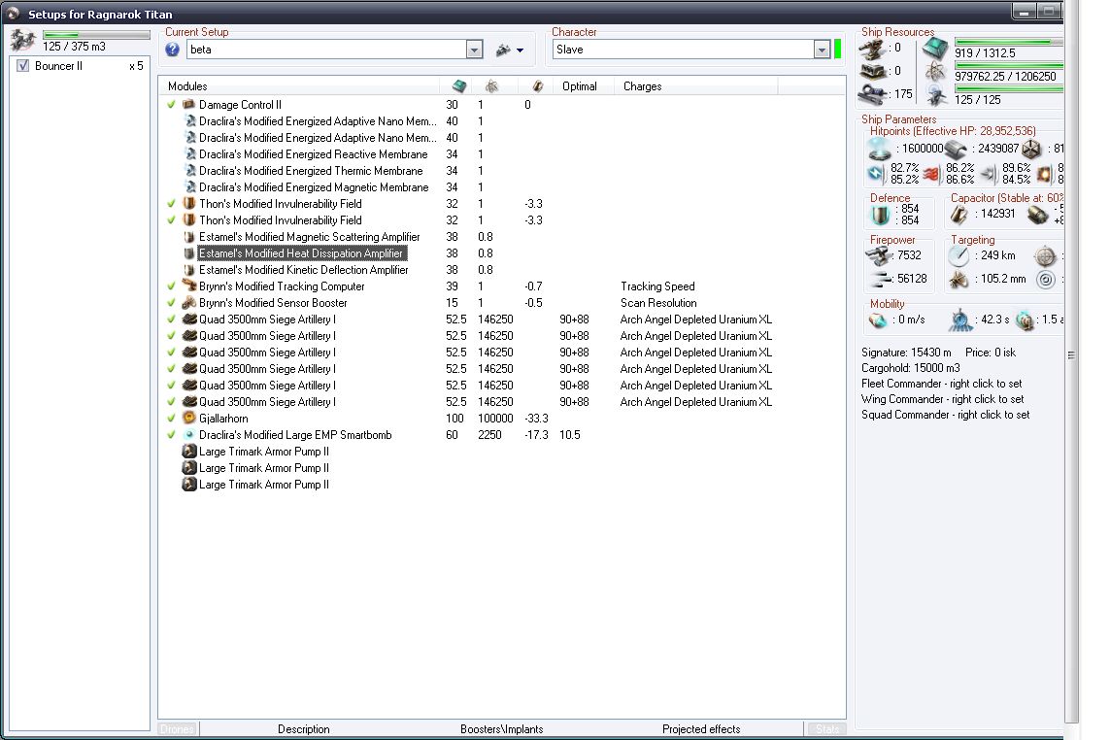Click the sensor strength crosshair icon
Image resolution: width=1110 pixels, height=740 pixels.
tap(1045, 255)
